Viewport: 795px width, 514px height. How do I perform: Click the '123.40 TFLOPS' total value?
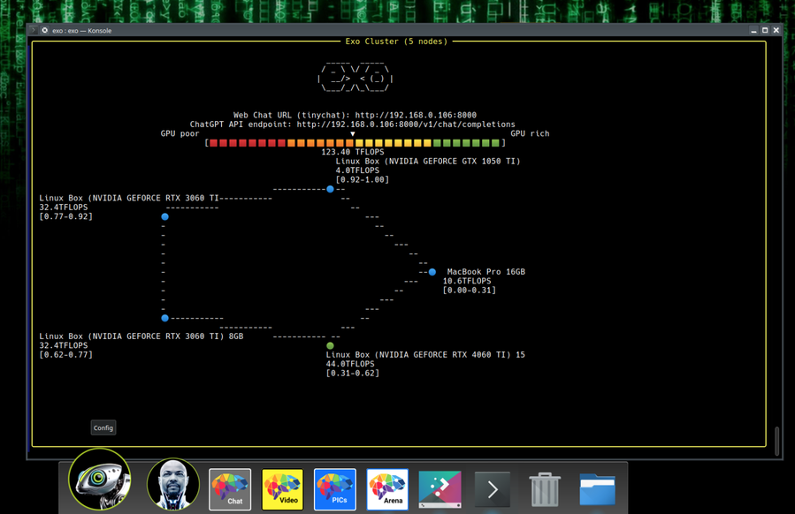(x=353, y=152)
